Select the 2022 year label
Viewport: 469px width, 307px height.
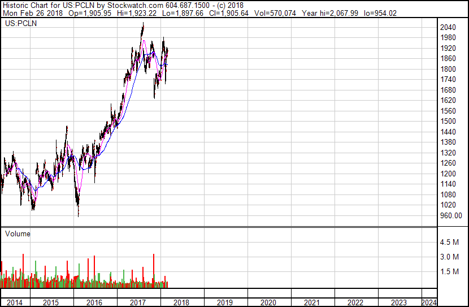click(x=355, y=302)
